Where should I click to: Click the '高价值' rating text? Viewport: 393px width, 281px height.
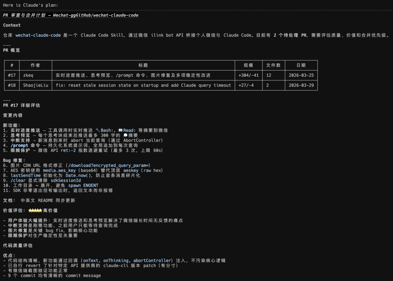50,210
